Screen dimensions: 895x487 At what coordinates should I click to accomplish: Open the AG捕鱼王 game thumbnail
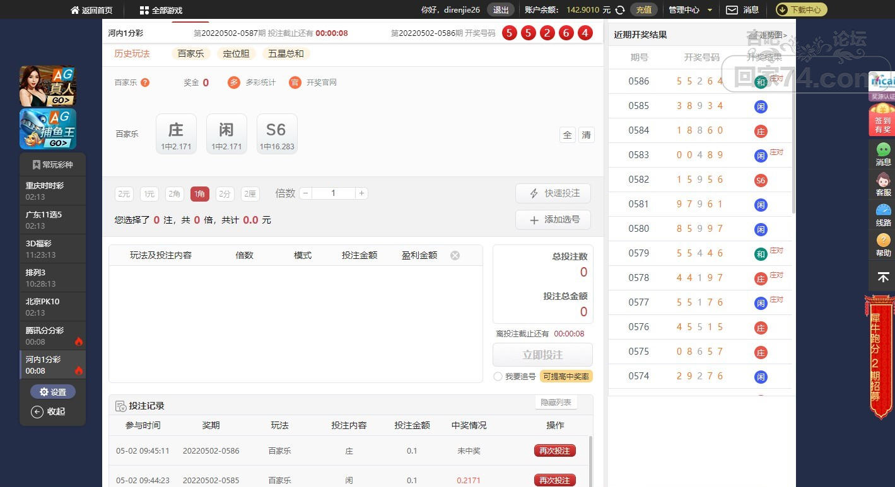48,129
